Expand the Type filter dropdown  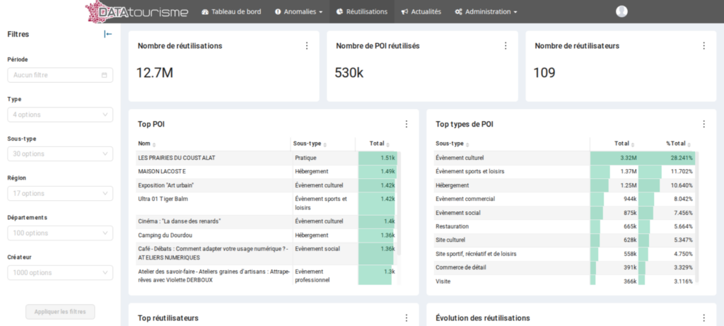(x=60, y=115)
